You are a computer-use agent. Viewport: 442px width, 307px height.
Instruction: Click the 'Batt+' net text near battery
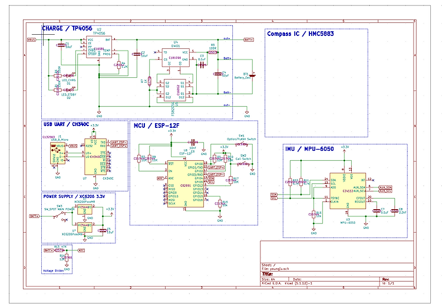pos(227,58)
